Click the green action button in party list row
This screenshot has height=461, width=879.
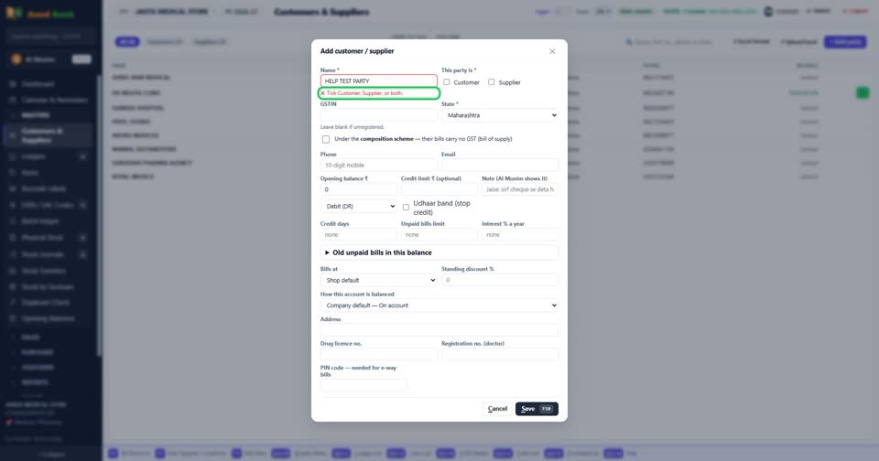(863, 93)
